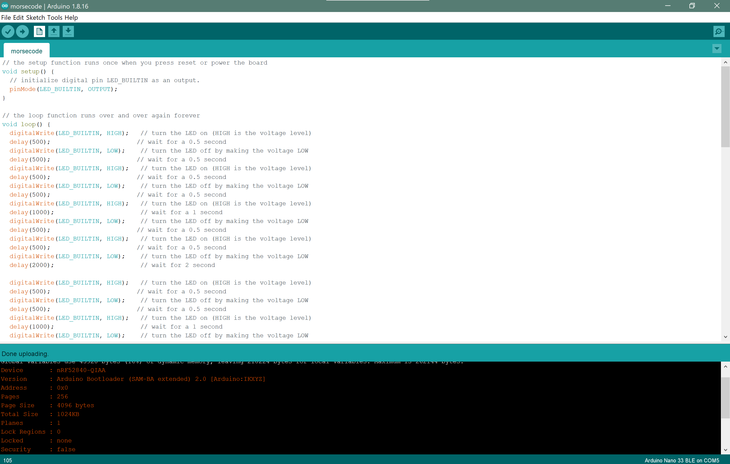Click the 'Device : nRF52840-QIAA' console line
730x464 pixels.
tap(53, 370)
